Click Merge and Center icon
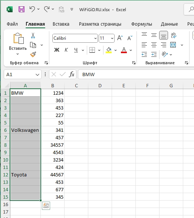This screenshot has width=194, height=218. tap(173, 45)
